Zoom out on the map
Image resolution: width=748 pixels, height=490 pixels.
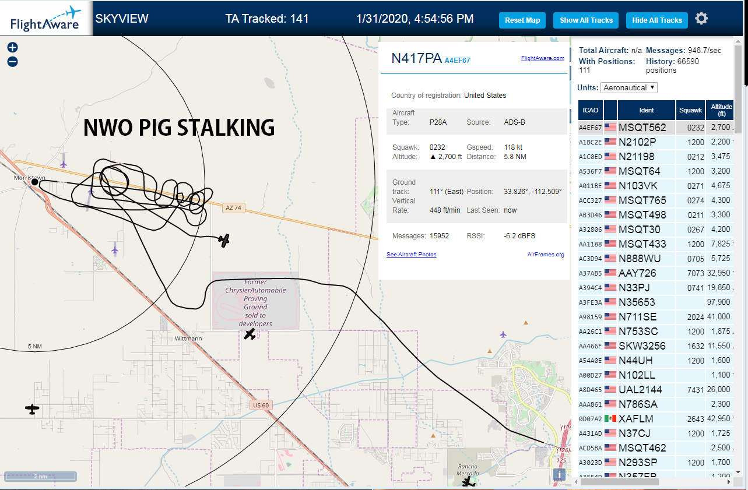[12, 62]
